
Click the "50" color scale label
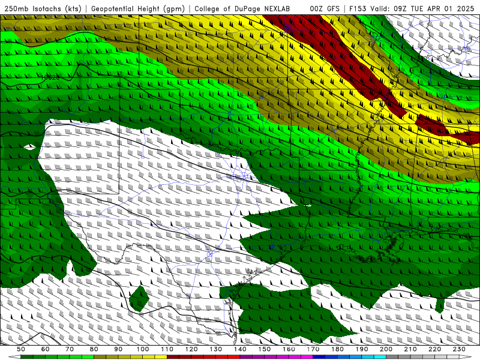point(21,349)
